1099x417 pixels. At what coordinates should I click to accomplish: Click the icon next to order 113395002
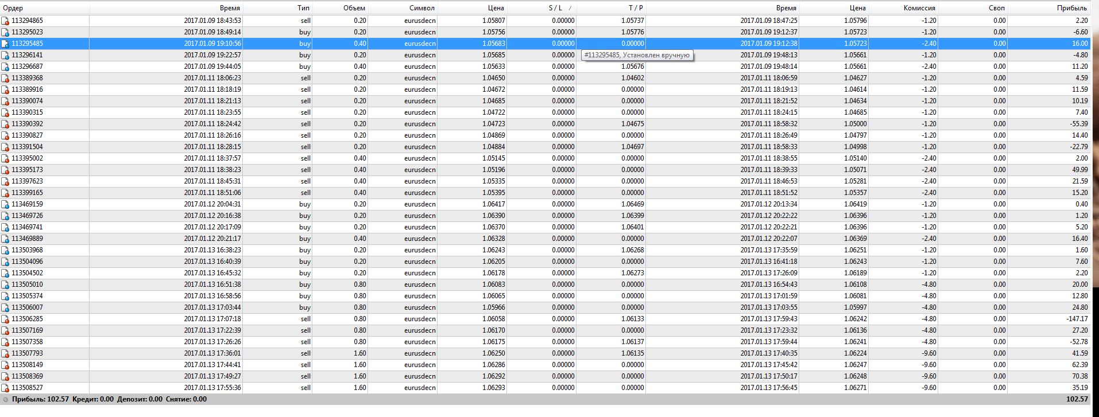click(x=5, y=158)
